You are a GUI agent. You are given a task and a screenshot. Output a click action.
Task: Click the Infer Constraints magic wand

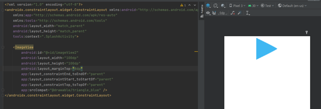pos(240,13)
